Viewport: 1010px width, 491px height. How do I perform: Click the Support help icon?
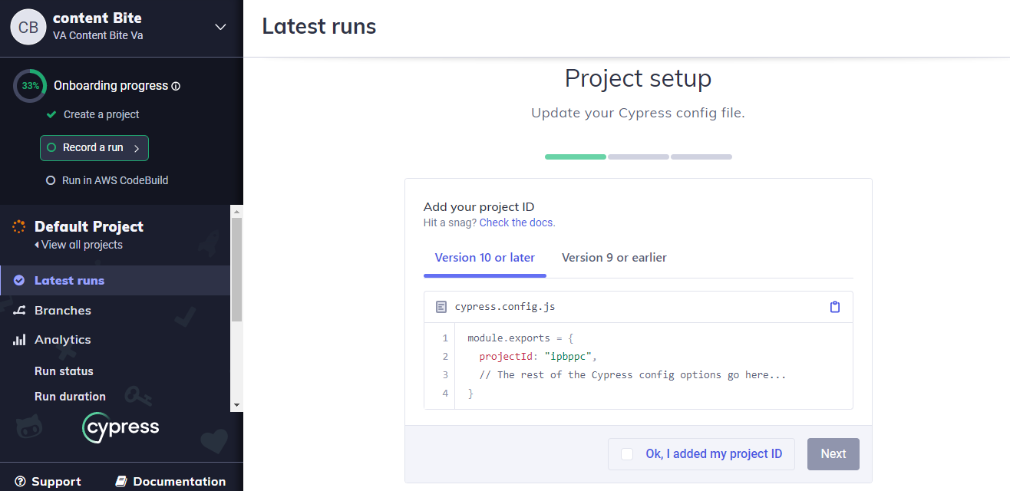(21, 482)
